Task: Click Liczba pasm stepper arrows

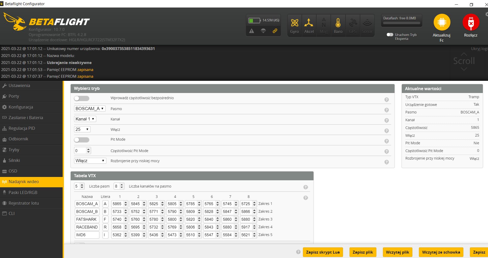Action: (82, 186)
